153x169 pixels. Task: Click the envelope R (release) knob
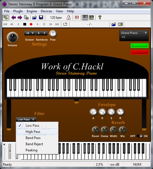point(120,112)
